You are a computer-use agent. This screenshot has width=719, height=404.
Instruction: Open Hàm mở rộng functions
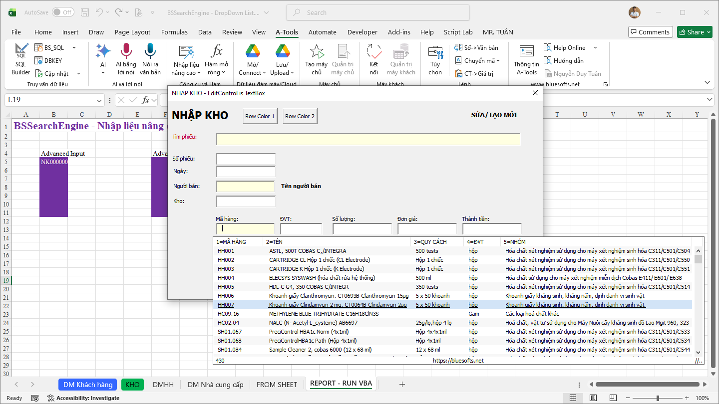216,60
